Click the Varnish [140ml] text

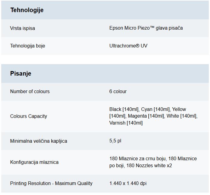pos(126,123)
